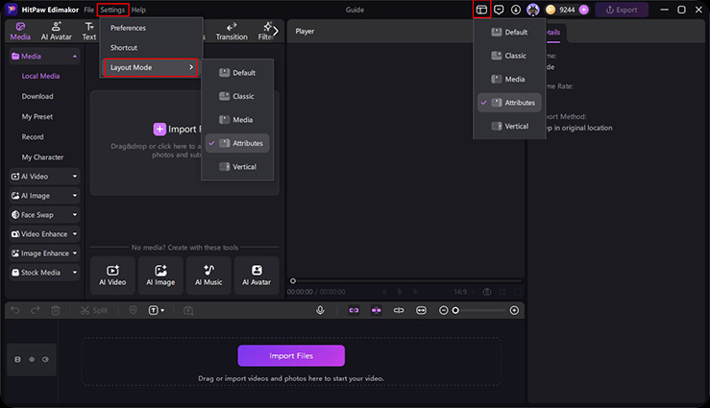Switch to the Transition tab
Image resolution: width=710 pixels, height=408 pixels.
(x=232, y=32)
